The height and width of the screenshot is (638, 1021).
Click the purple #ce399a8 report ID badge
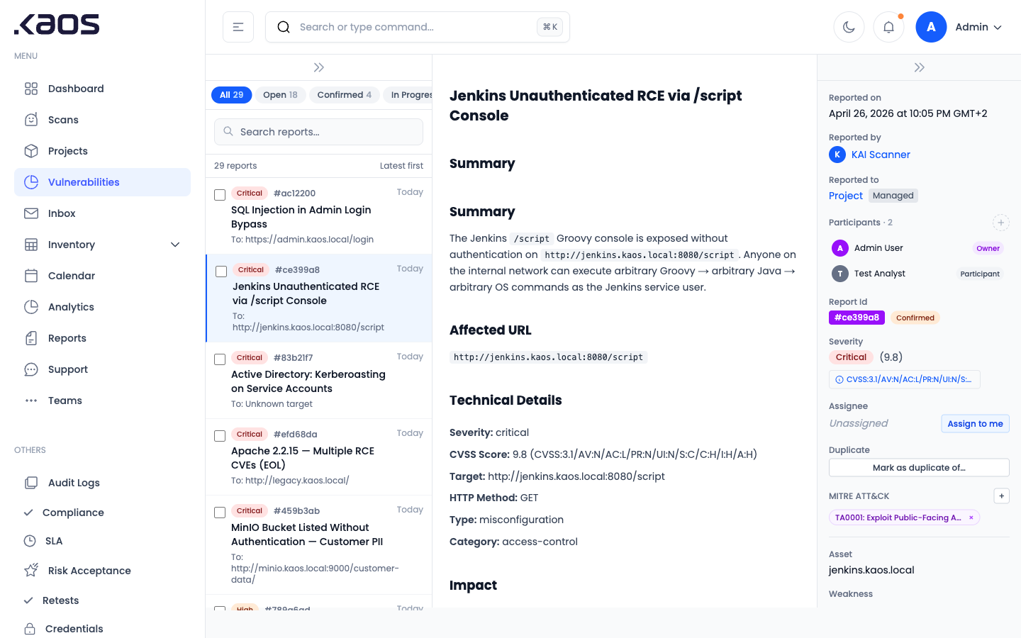[857, 318]
